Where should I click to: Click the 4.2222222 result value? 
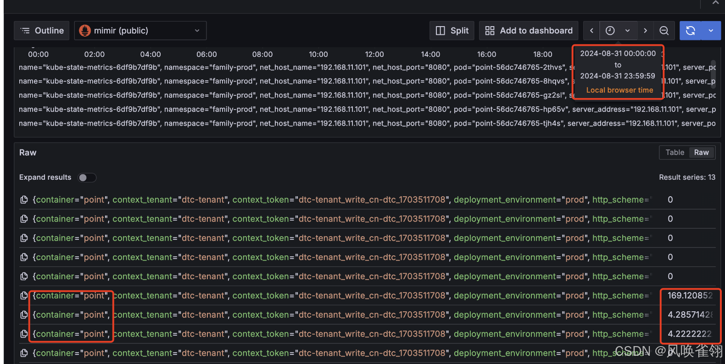[690, 334]
